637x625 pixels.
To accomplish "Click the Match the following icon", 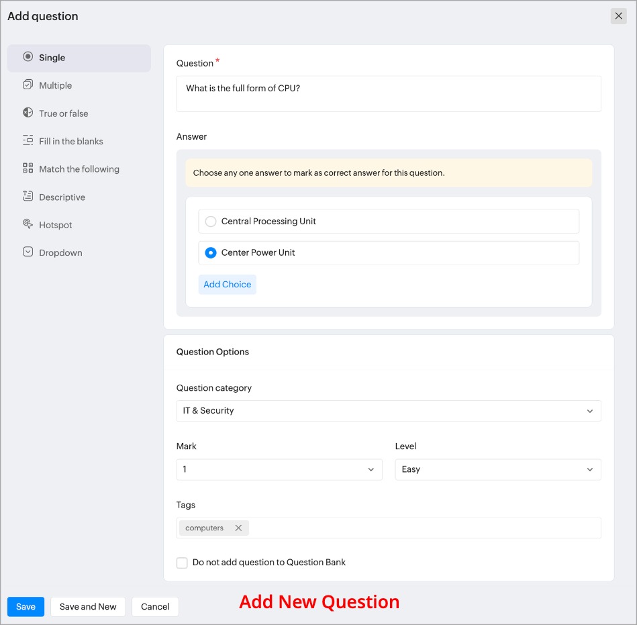I will (x=28, y=169).
